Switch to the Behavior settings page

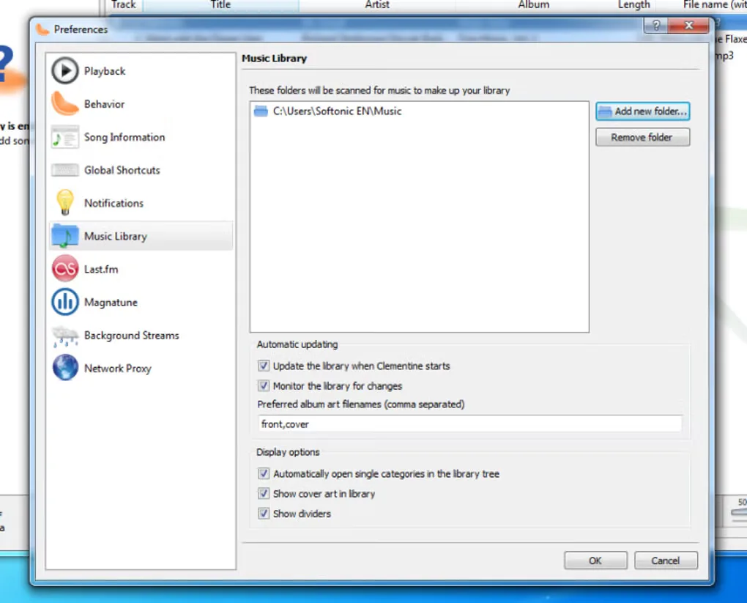click(x=104, y=104)
